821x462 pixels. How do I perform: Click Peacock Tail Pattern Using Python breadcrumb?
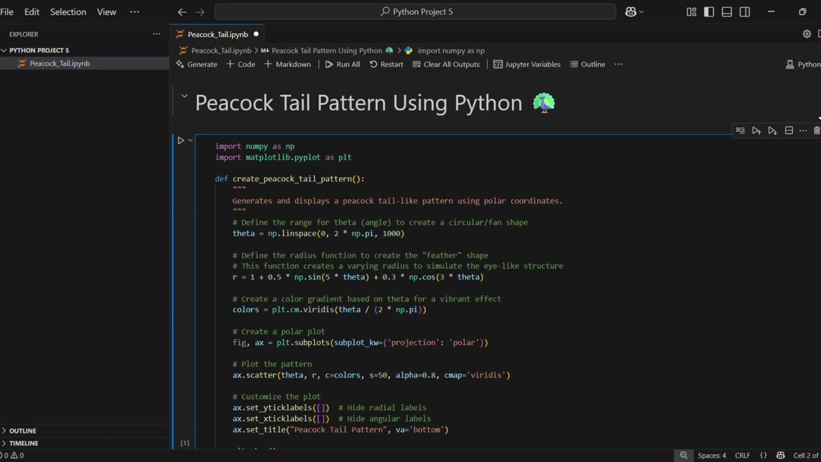tap(326, 50)
